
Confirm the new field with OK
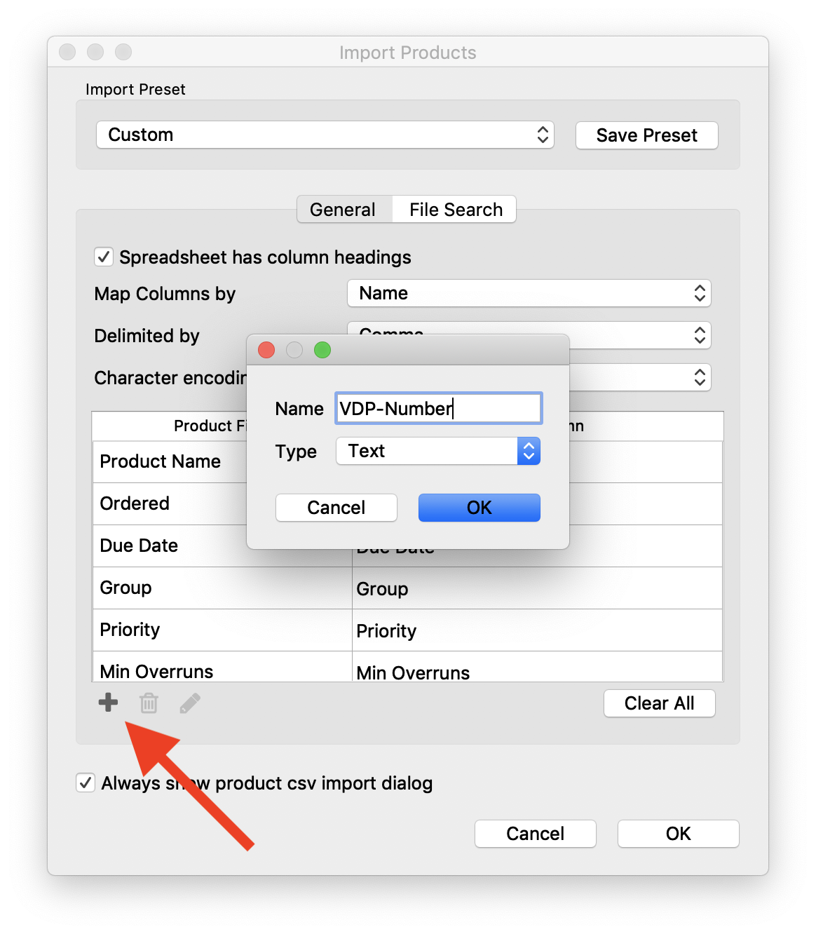479,507
